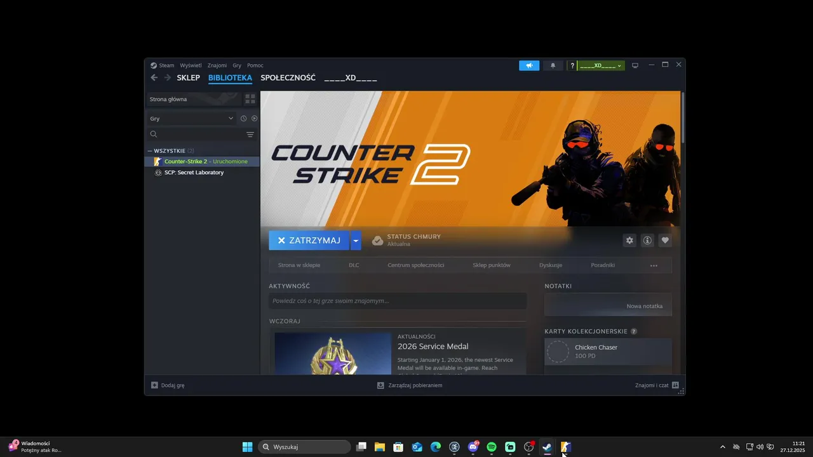Open the Gry filter dropdown
The height and width of the screenshot is (457, 813).
(x=191, y=119)
